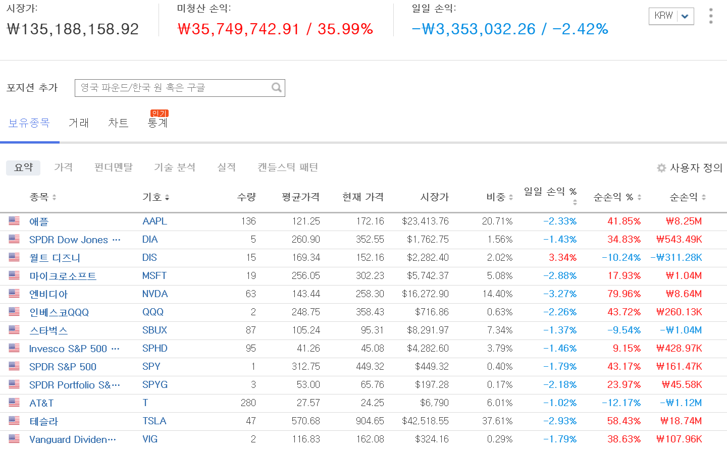Open the 애플 stock link
This screenshot has width=727, height=453.
tap(39, 221)
